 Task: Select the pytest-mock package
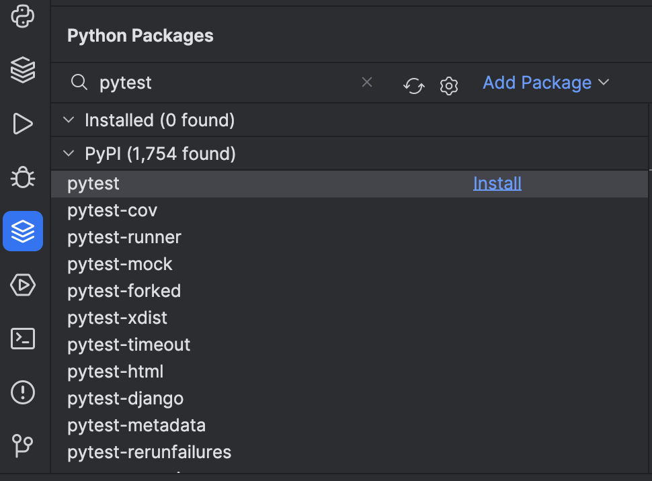119,263
